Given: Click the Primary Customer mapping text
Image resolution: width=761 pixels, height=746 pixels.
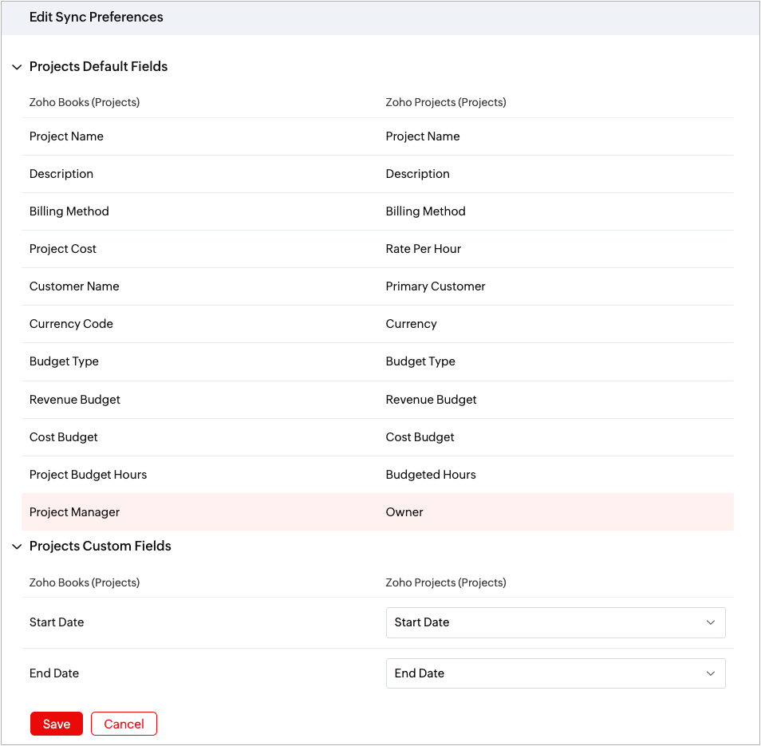Looking at the screenshot, I should [436, 286].
